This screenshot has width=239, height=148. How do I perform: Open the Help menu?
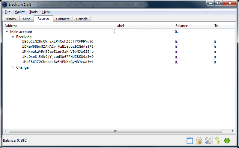(x=46, y=12)
